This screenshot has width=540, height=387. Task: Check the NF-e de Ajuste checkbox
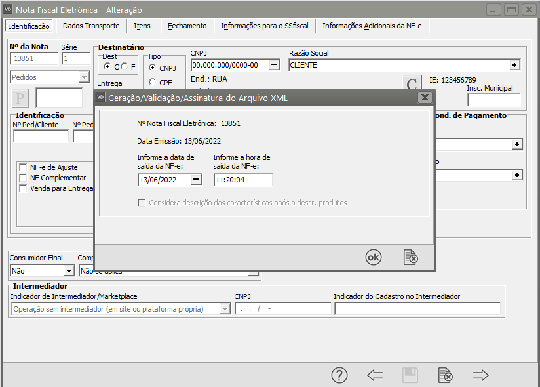(x=24, y=167)
